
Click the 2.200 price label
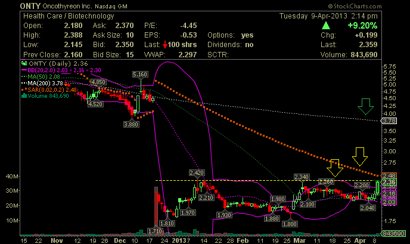click(x=362, y=186)
